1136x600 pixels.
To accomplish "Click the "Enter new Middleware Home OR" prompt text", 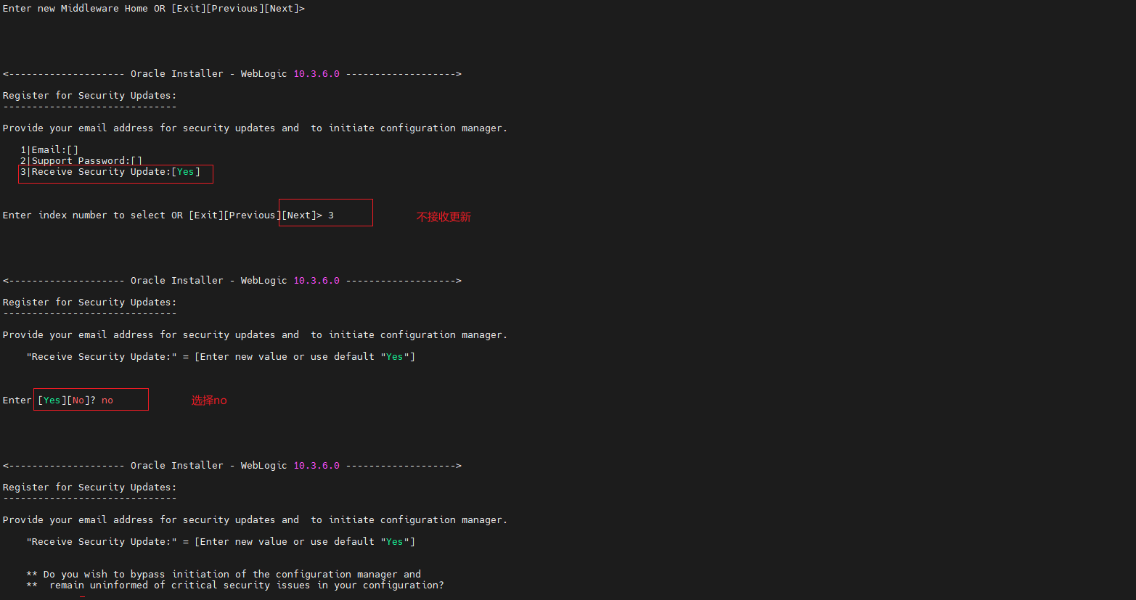I will [84, 9].
